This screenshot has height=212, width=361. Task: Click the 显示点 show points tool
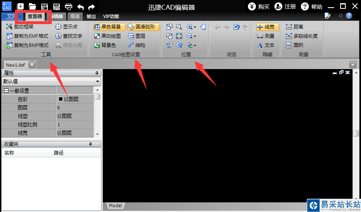click(67, 27)
